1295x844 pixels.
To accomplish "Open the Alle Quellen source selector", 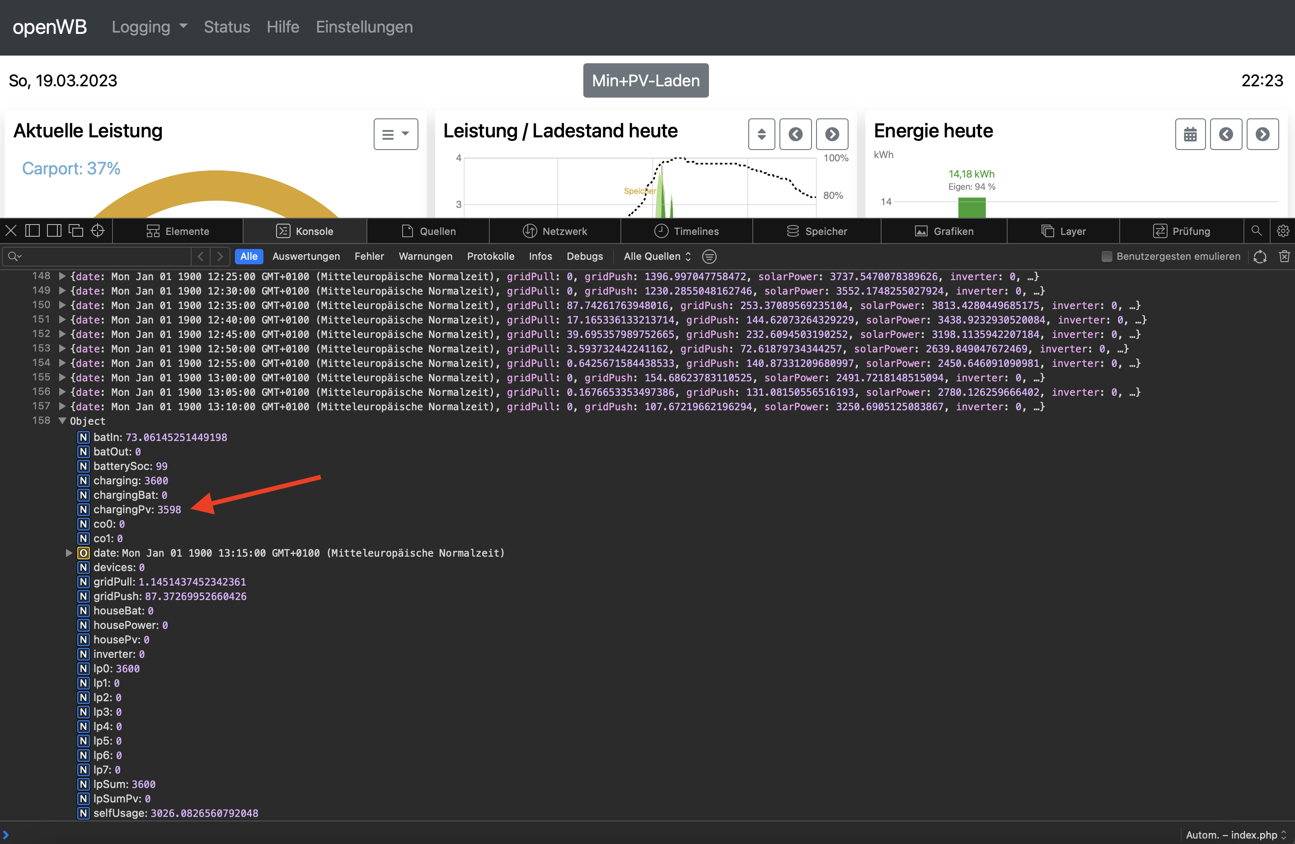I will coord(657,256).
